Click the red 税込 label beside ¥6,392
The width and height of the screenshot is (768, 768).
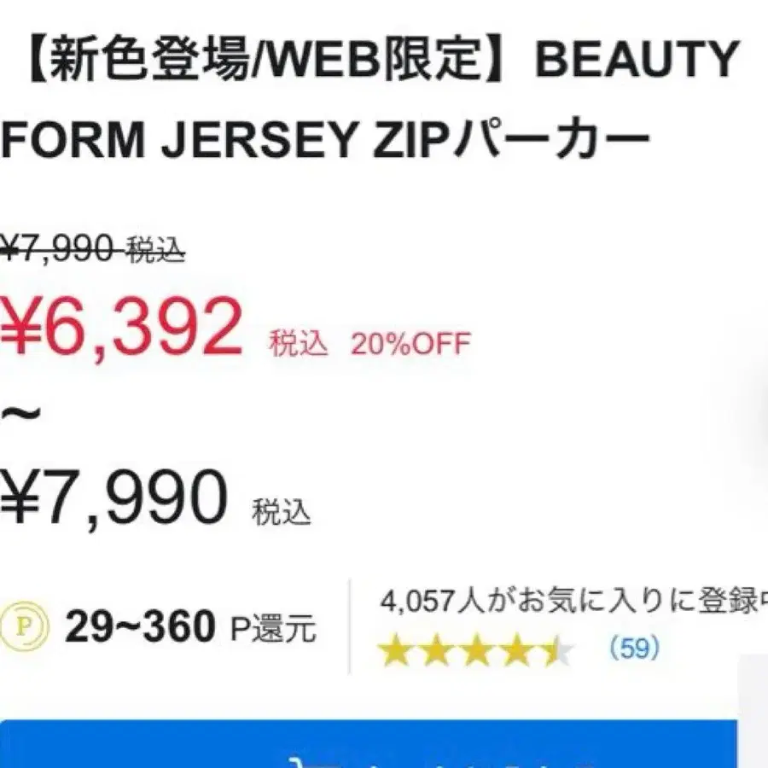coord(299,343)
